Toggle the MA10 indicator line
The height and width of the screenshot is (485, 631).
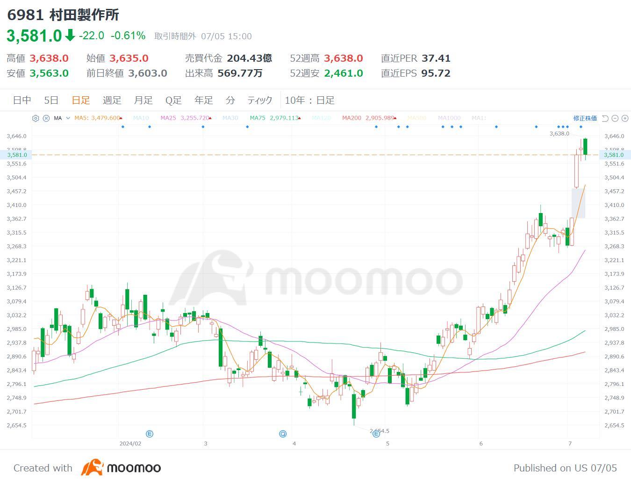141,118
